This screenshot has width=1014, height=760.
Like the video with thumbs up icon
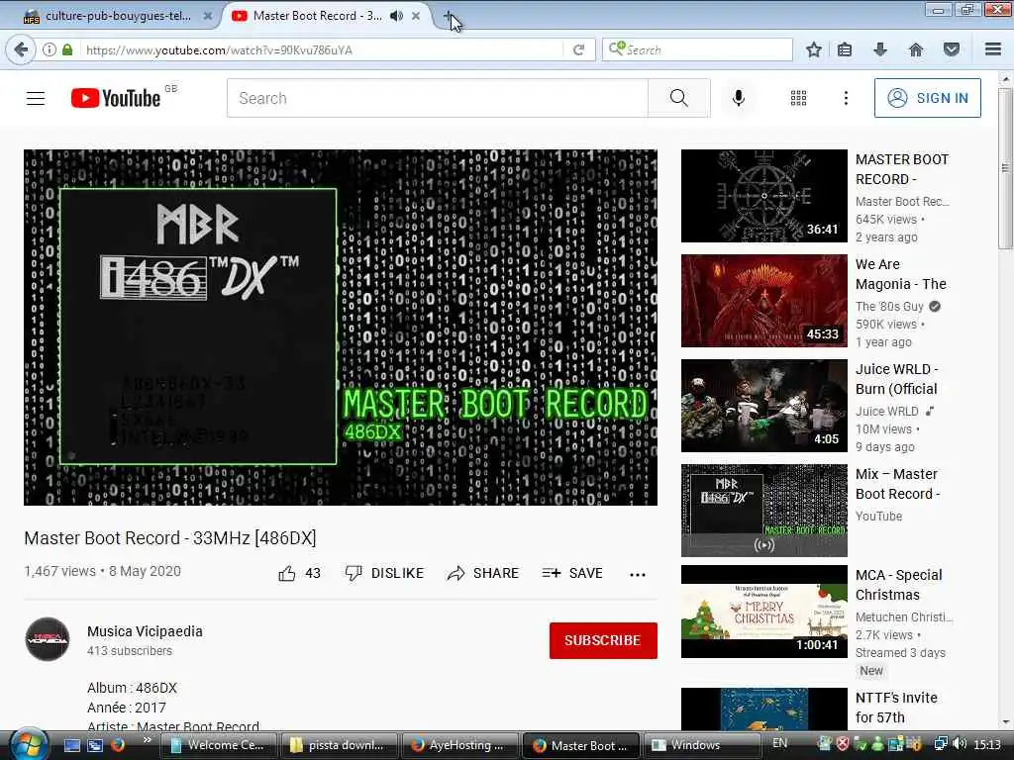287,573
